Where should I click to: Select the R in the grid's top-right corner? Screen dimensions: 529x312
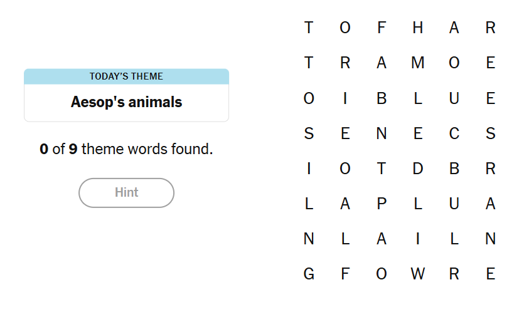tap(491, 28)
